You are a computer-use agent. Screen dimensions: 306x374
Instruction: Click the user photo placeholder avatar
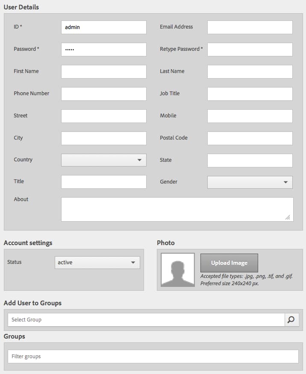pyautogui.click(x=178, y=270)
